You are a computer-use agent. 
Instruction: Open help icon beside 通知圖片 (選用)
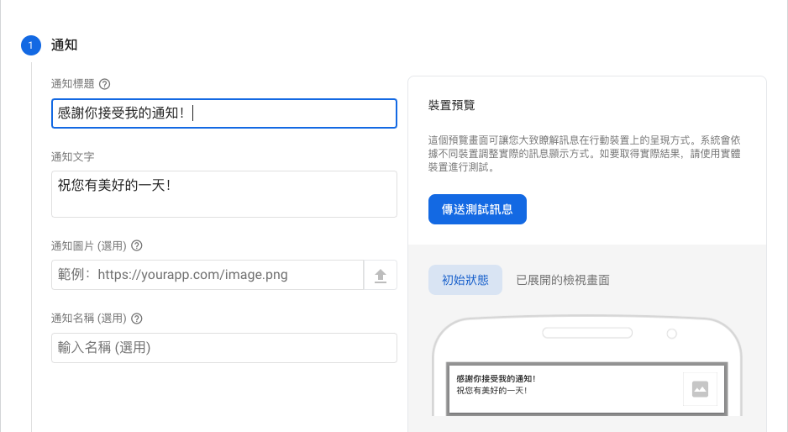pyautogui.click(x=137, y=246)
